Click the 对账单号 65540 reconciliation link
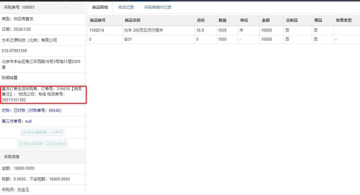 point(32,111)
